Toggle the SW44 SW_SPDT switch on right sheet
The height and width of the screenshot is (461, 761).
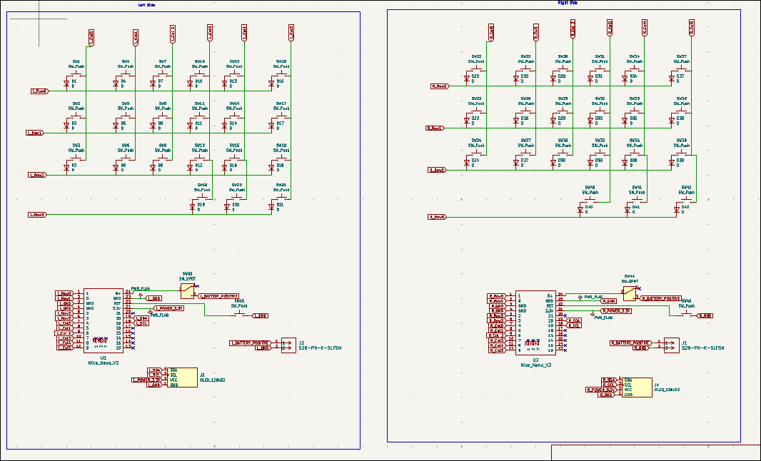(x=629, y=293)
